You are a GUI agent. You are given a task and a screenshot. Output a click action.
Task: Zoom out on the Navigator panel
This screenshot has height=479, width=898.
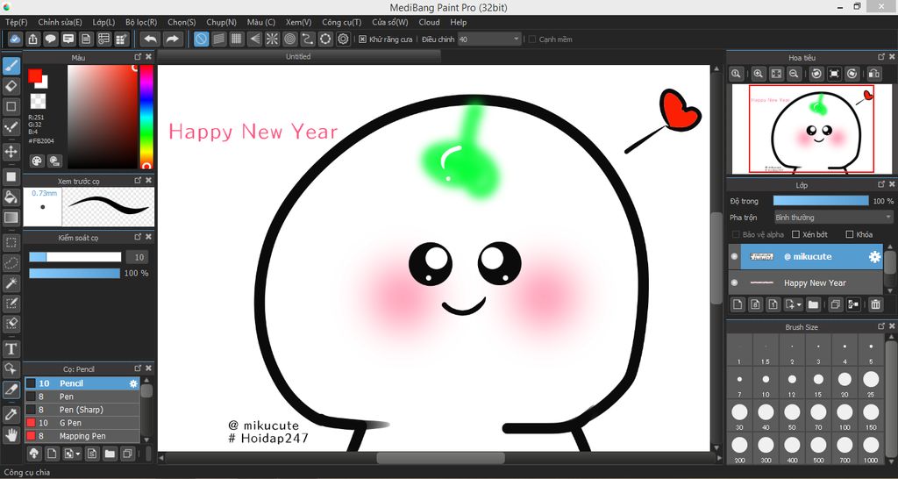[794, 74]
